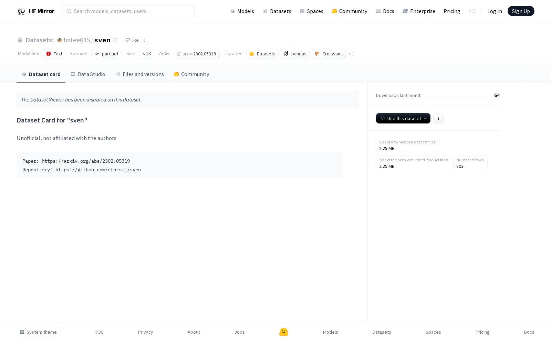The width and height of the screenshot is (551, 344).
Task: Open the bstee615 user profile link
Action: coord(77,40)
